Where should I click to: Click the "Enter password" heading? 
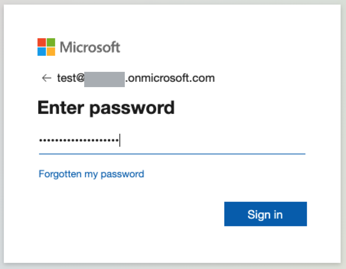(x=106, y=108)
